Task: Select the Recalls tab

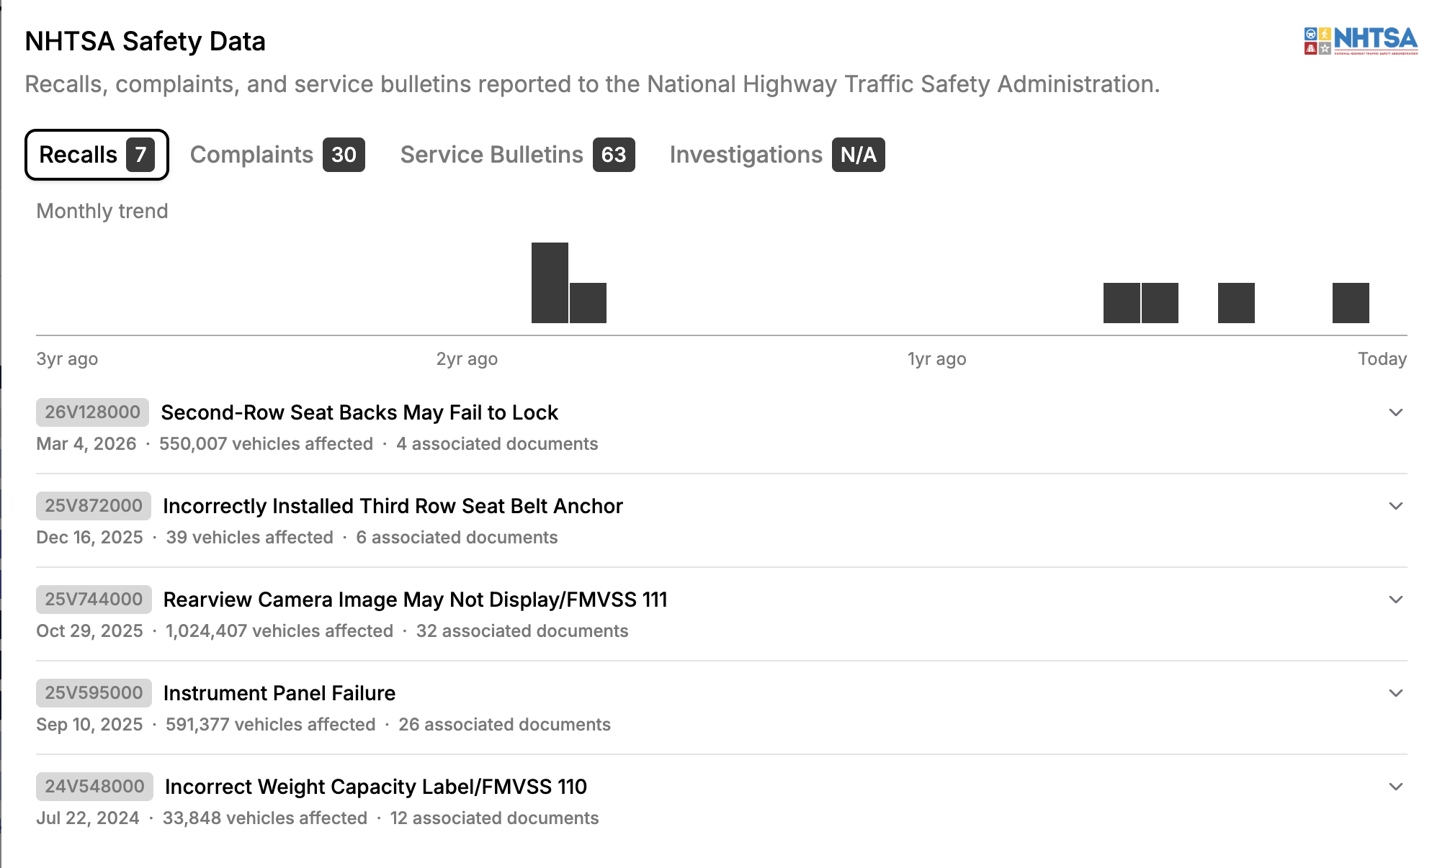Action: click(97, 155)
